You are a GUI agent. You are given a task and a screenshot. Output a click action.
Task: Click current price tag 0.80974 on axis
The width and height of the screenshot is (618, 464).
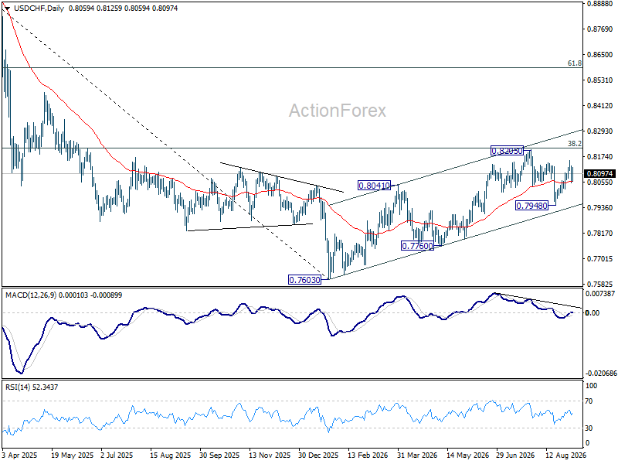tap(599, 173)
